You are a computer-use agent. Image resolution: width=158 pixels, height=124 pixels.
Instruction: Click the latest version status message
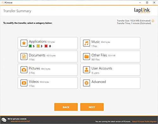tap(113, 121)
